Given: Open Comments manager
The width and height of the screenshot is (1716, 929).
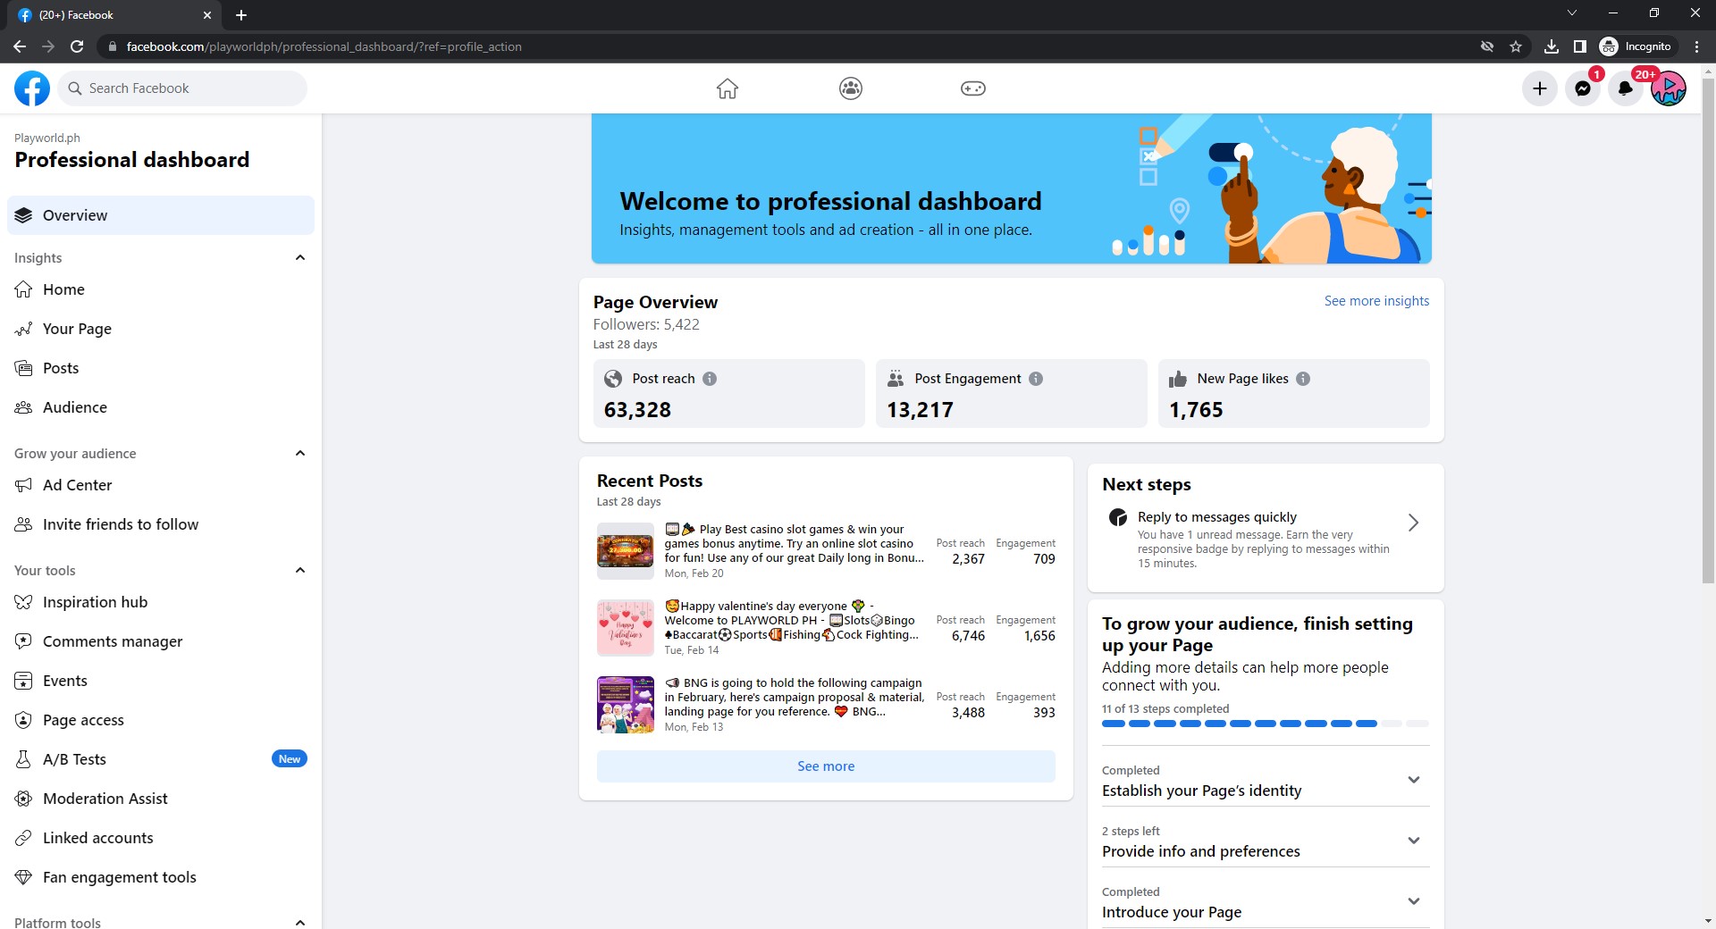Looking at the screenshot, I should click(161, 641).
